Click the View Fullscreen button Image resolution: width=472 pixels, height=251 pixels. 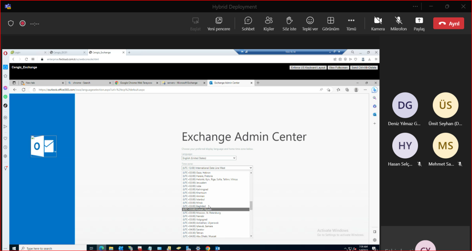pyautogui.click(x=338, y=68)
